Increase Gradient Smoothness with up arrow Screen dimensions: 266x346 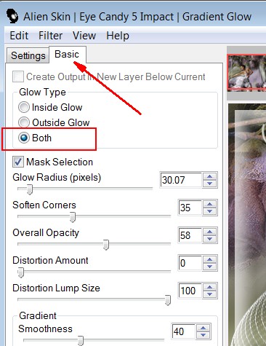203,329
